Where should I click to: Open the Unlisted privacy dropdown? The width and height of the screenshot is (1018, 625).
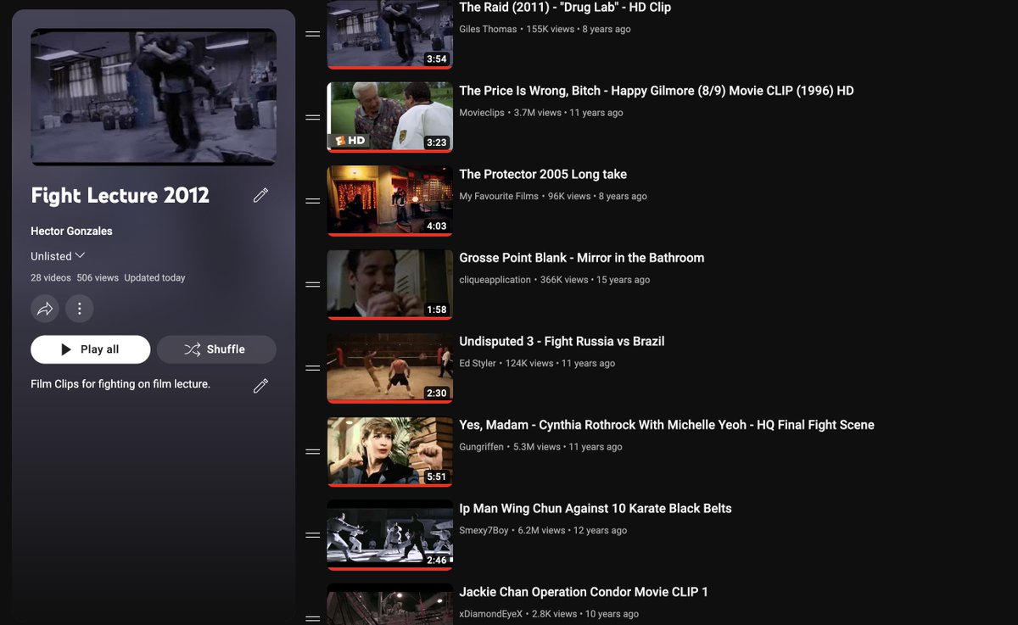point(58,256)
